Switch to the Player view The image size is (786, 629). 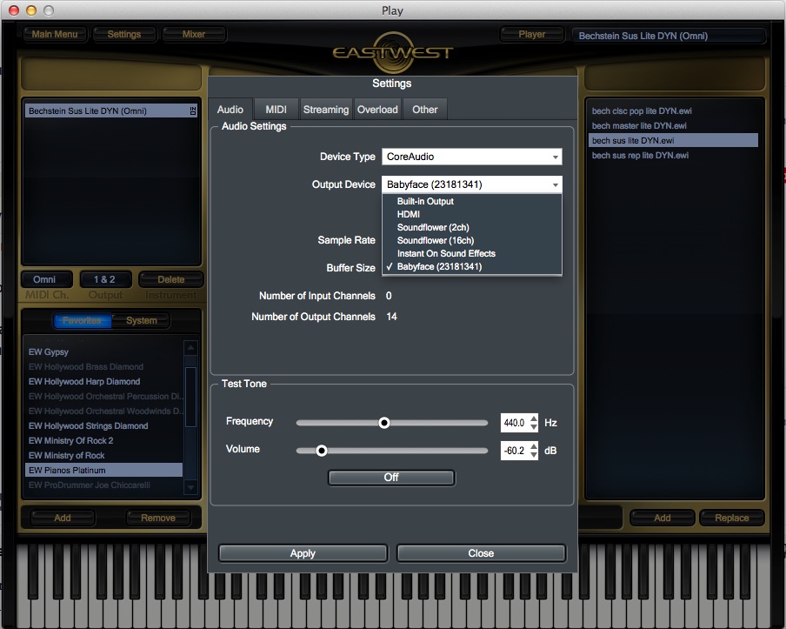tap(531, 34)
